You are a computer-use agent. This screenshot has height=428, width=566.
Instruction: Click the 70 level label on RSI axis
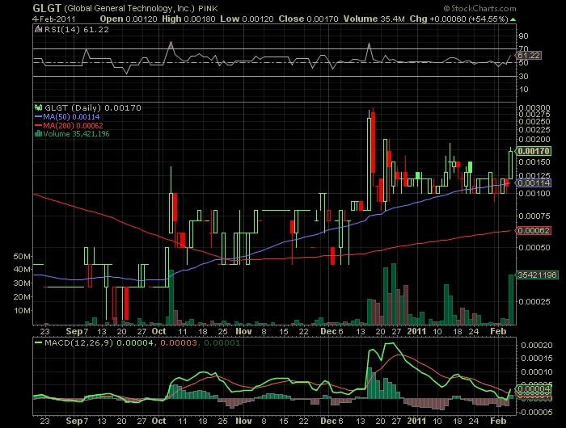tap(523, 48)
